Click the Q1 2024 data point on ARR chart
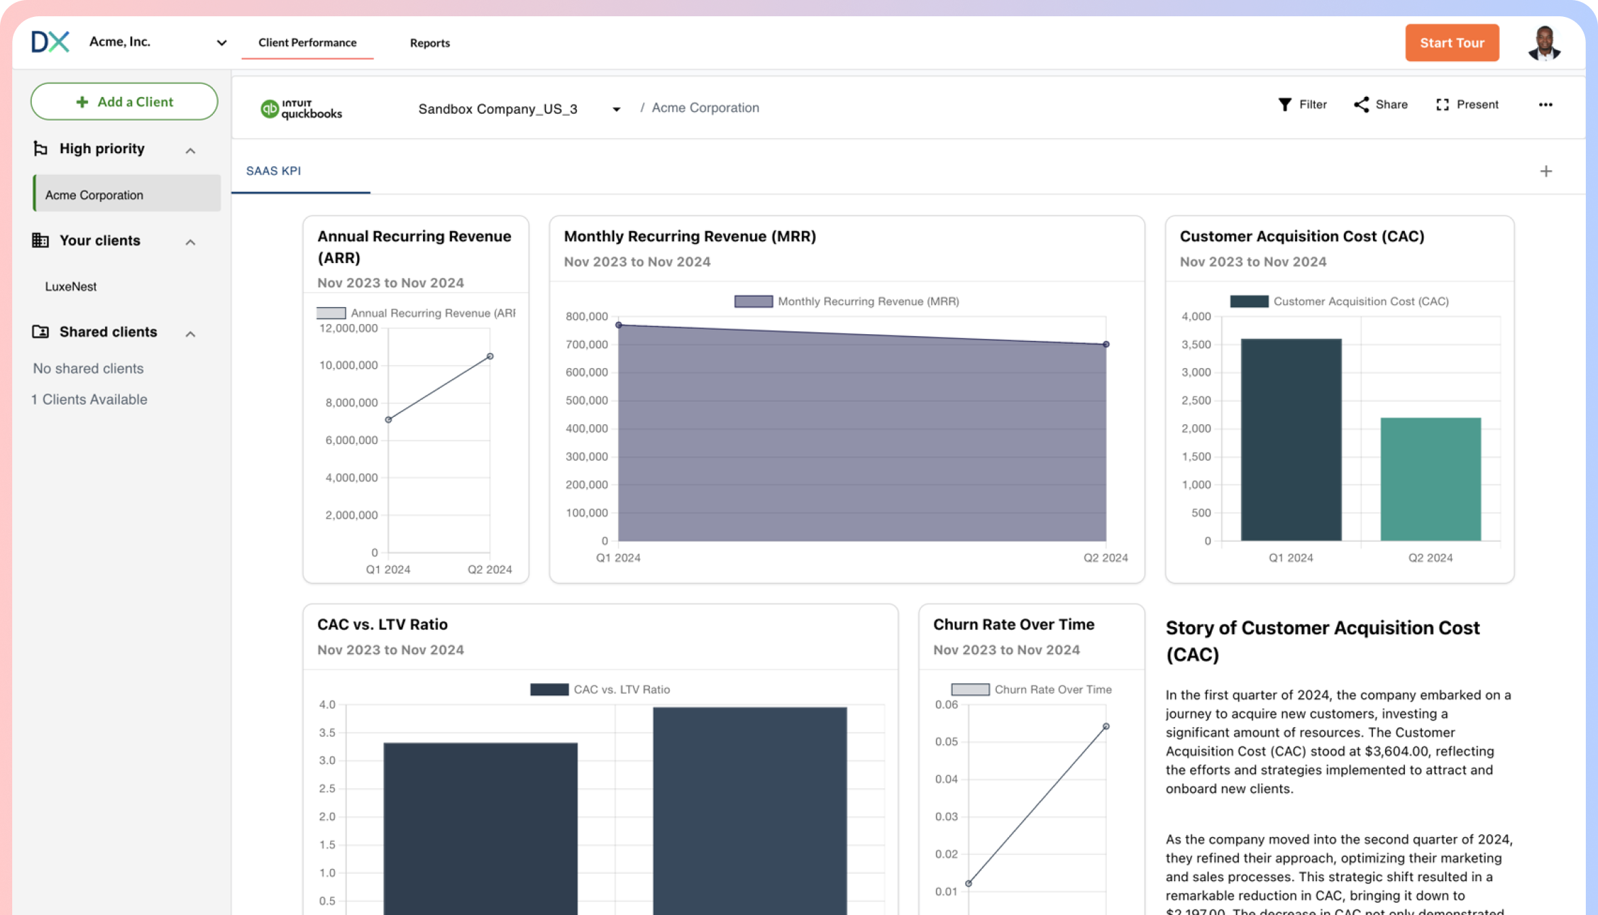This screenshot has width=1598, height=915. click(x=388, y=420)
